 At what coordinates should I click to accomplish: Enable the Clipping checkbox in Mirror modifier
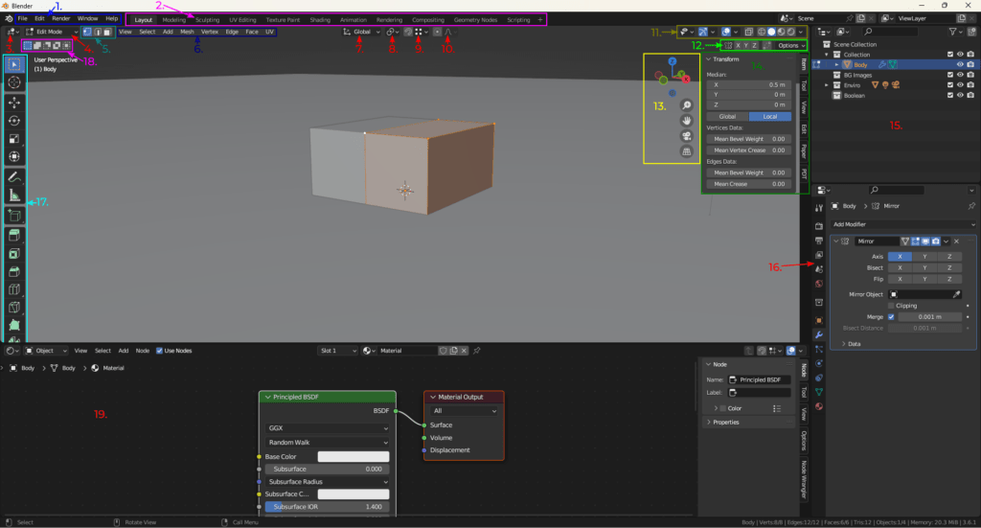point(891,306)
